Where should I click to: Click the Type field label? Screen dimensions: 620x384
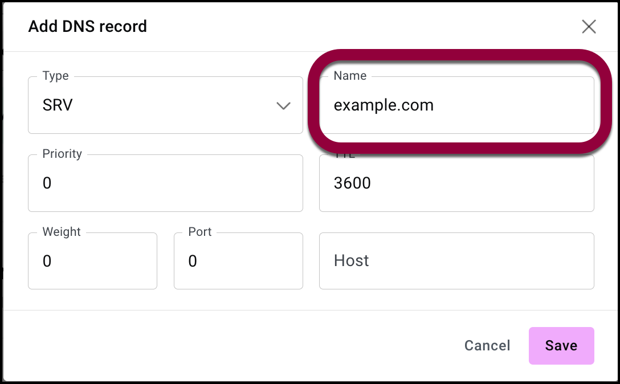[55, 76]
